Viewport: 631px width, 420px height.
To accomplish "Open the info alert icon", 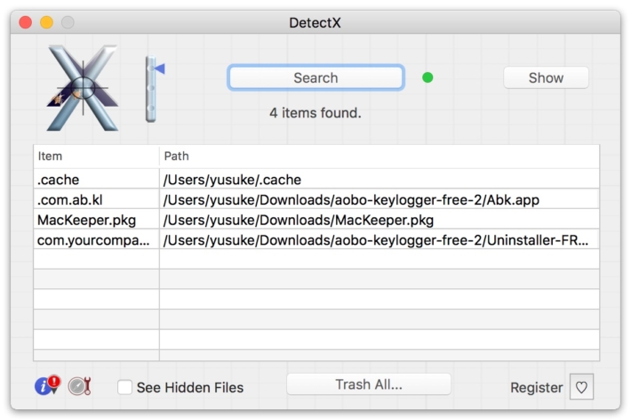I will 47,385.
